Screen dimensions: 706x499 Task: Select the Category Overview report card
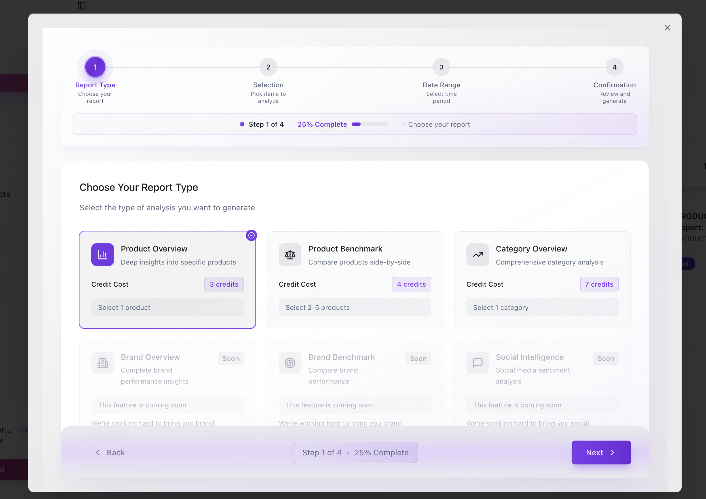pos(542,280)
